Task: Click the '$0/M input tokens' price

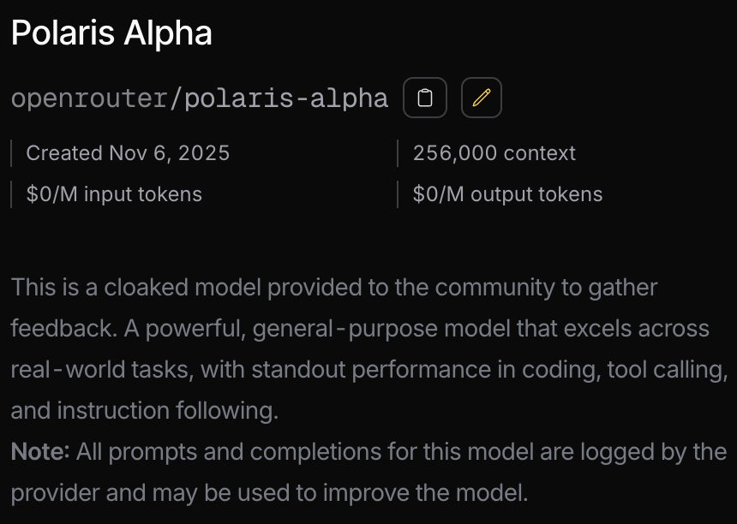Action: [114, 194]
